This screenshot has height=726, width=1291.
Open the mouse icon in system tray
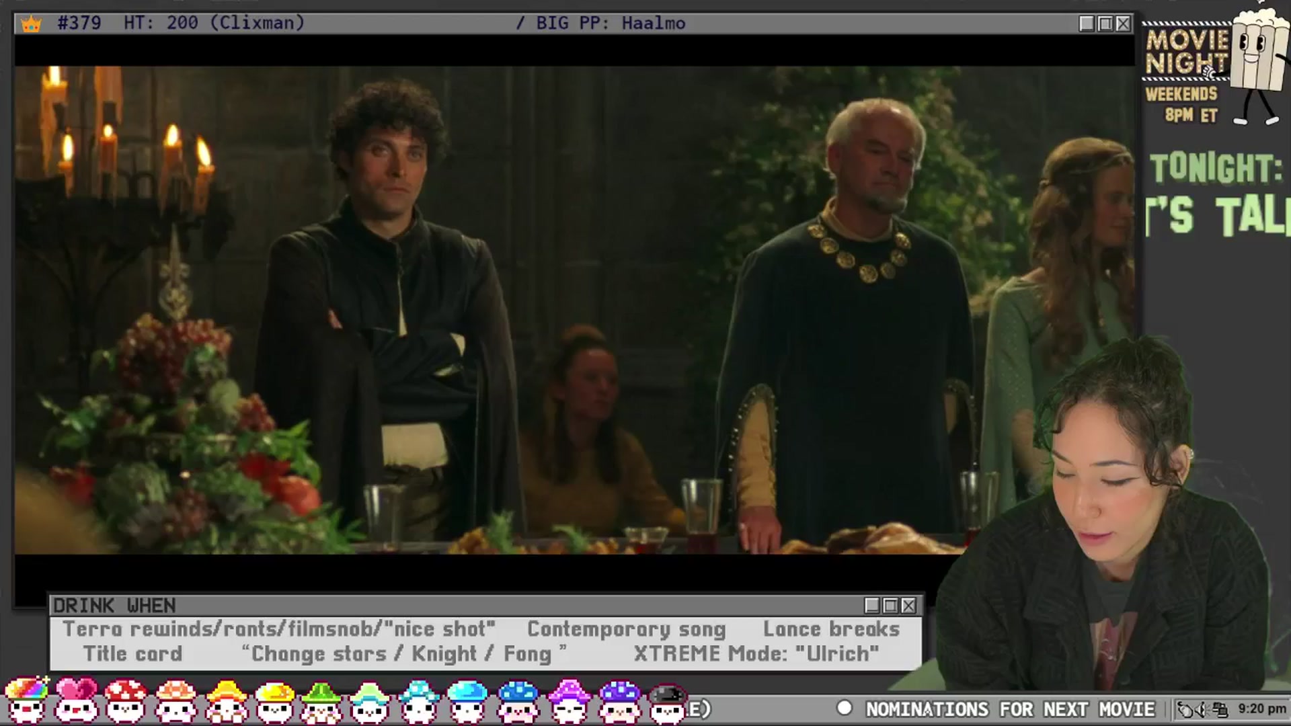(1186, 709)
